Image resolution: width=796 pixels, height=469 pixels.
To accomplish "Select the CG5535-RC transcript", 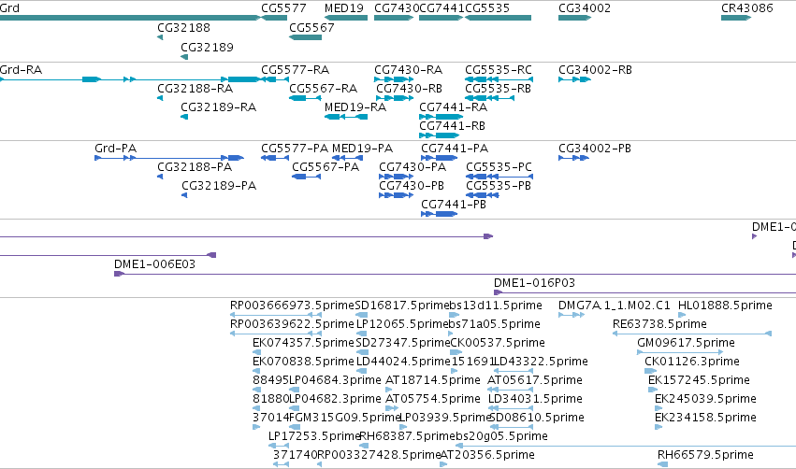I will coord(499,79).
